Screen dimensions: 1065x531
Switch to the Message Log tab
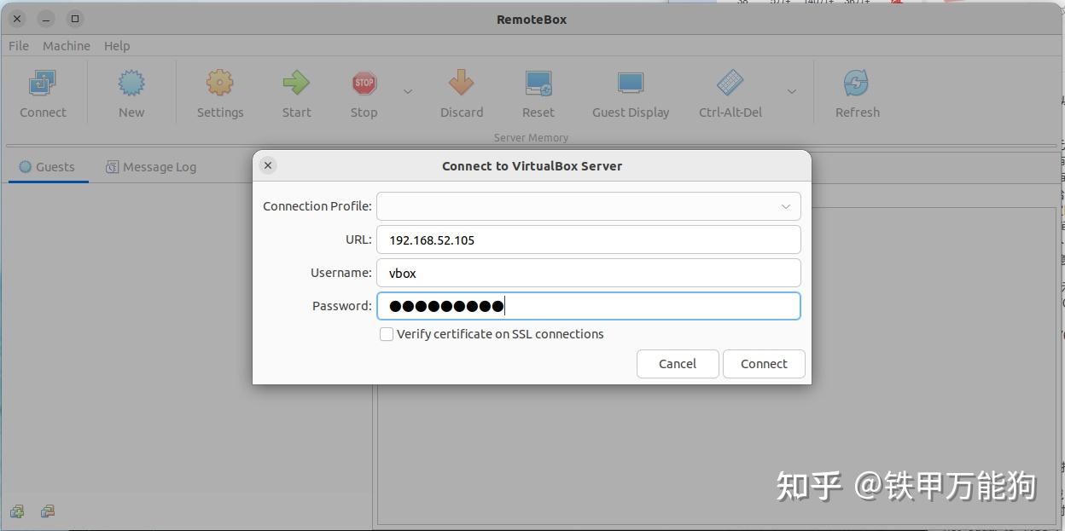pyautogui.click(x=151, y=167)
